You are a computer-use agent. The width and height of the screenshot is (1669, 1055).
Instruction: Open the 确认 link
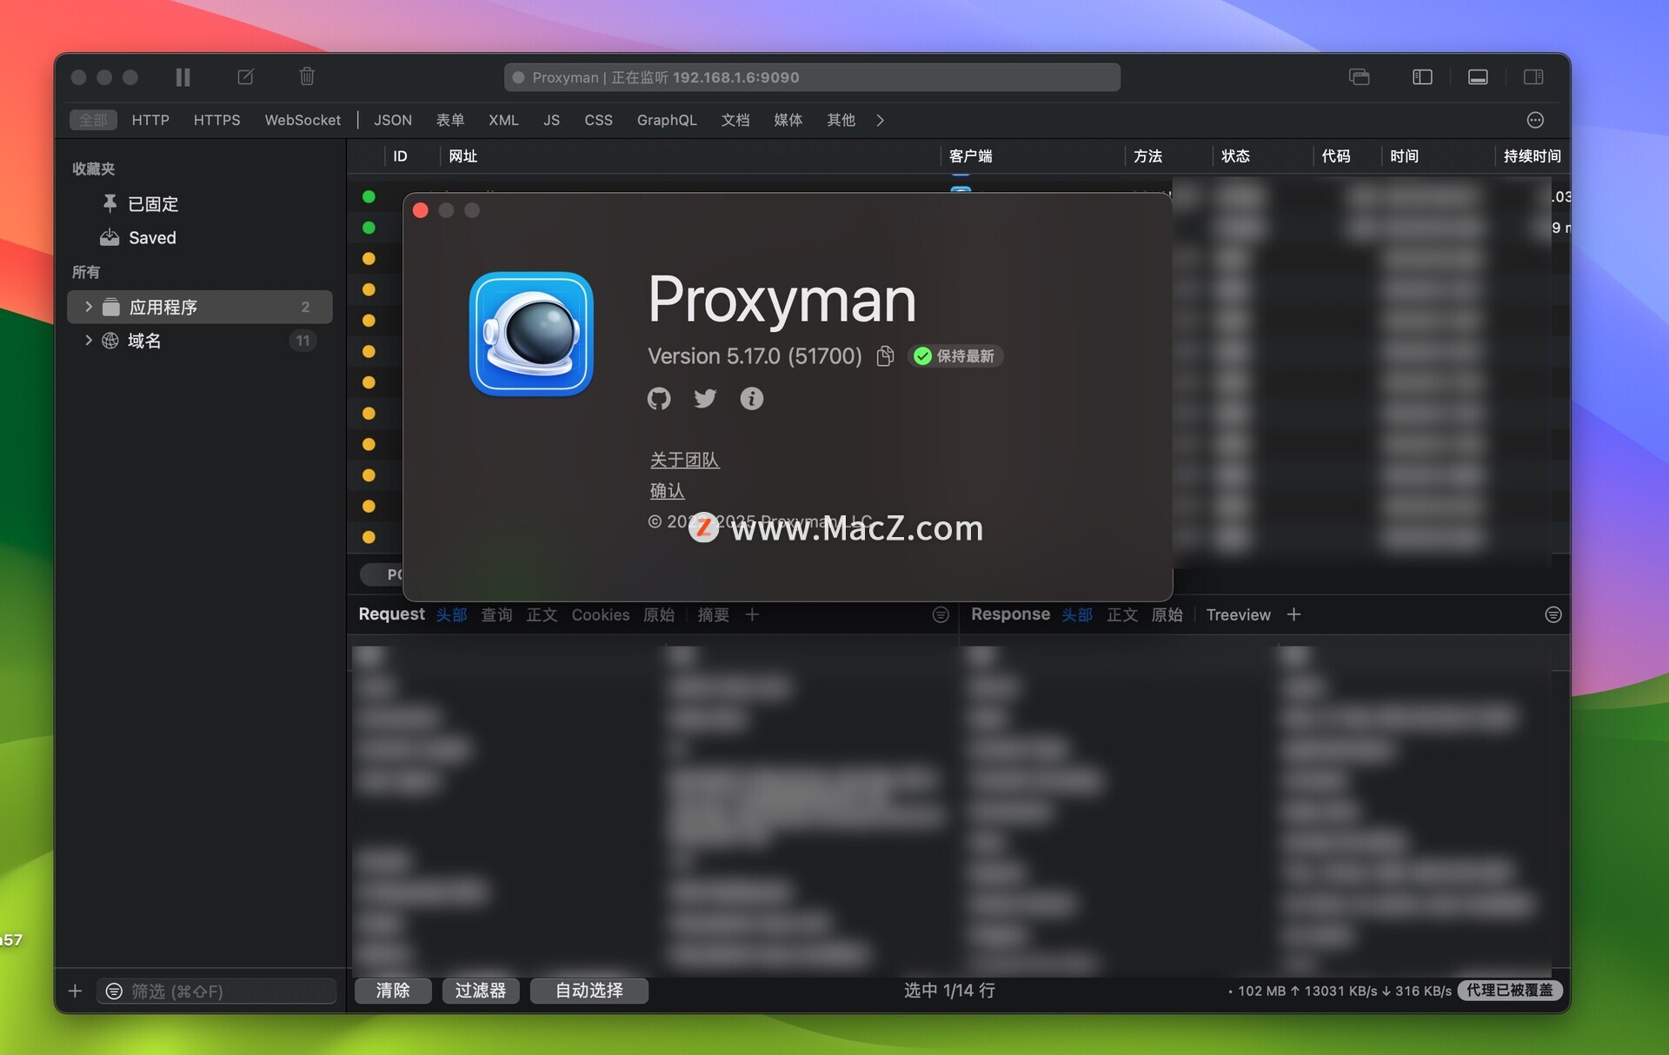coord(667,491)
